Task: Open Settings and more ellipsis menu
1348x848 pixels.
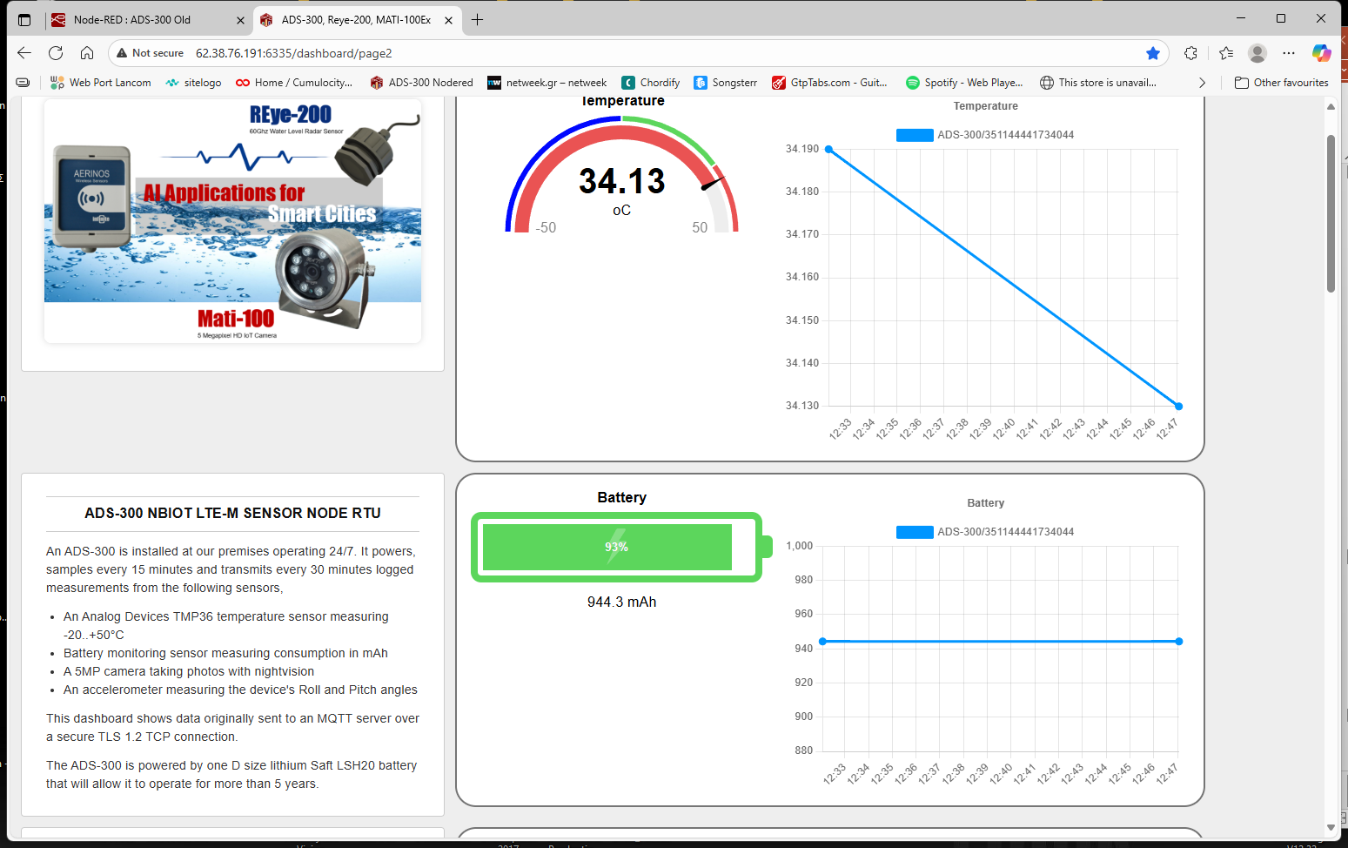Action: [x=1289, y=53]
